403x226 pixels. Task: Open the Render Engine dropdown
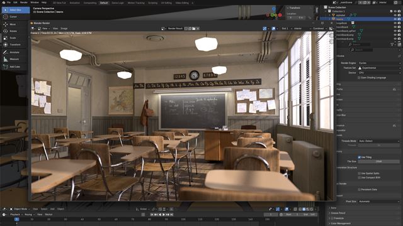(379, 63)
